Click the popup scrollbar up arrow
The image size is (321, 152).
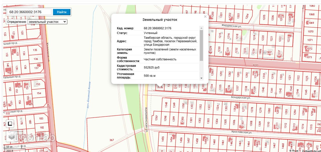pyautogui.click(x=201, y=28)
